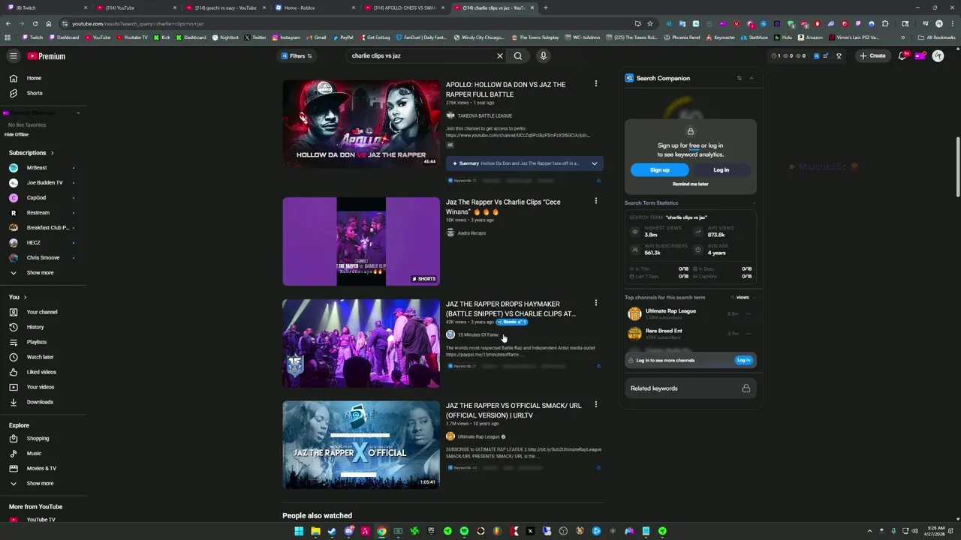The width and height of the screenshot is (961, 540).
Task: Click Remind me later
Action: [x=691, y=184]
